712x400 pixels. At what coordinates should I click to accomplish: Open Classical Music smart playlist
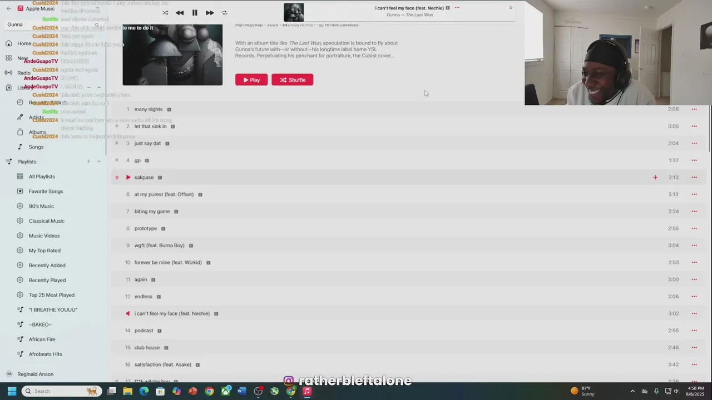pyautogui.click(x=47, y=221)
